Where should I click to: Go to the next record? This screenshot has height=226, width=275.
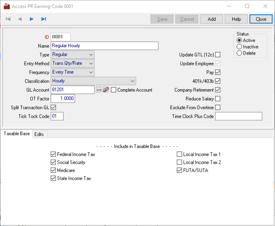32,19
